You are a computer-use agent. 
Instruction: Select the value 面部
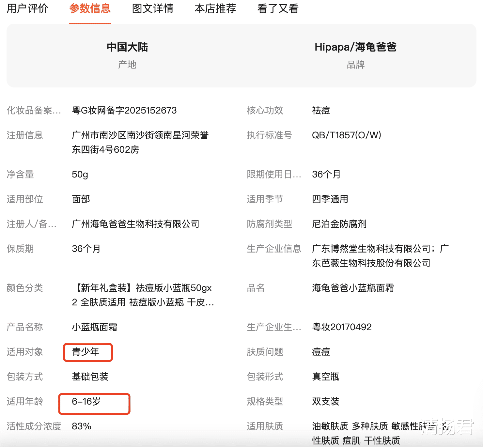tap(81, 199)
